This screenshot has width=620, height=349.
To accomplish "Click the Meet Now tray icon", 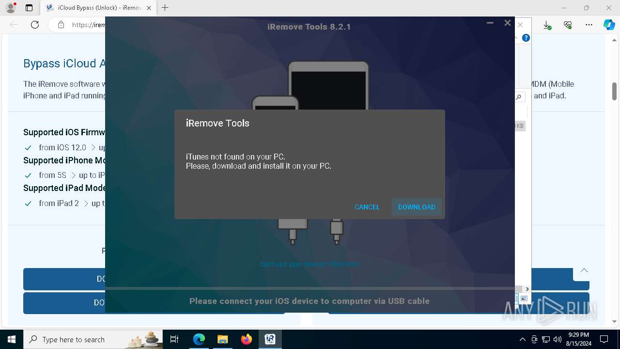I will (x=534, y=339).
